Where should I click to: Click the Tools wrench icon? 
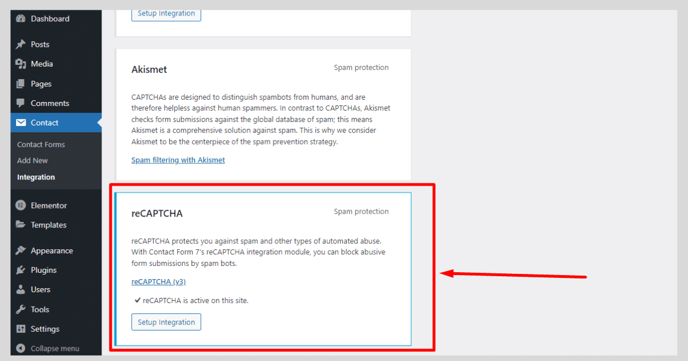point(21,309)
